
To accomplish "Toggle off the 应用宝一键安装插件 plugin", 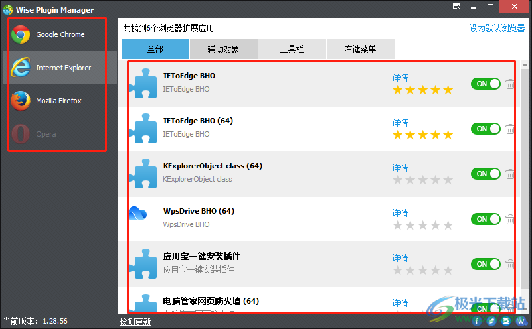I will tap(486, 264).
